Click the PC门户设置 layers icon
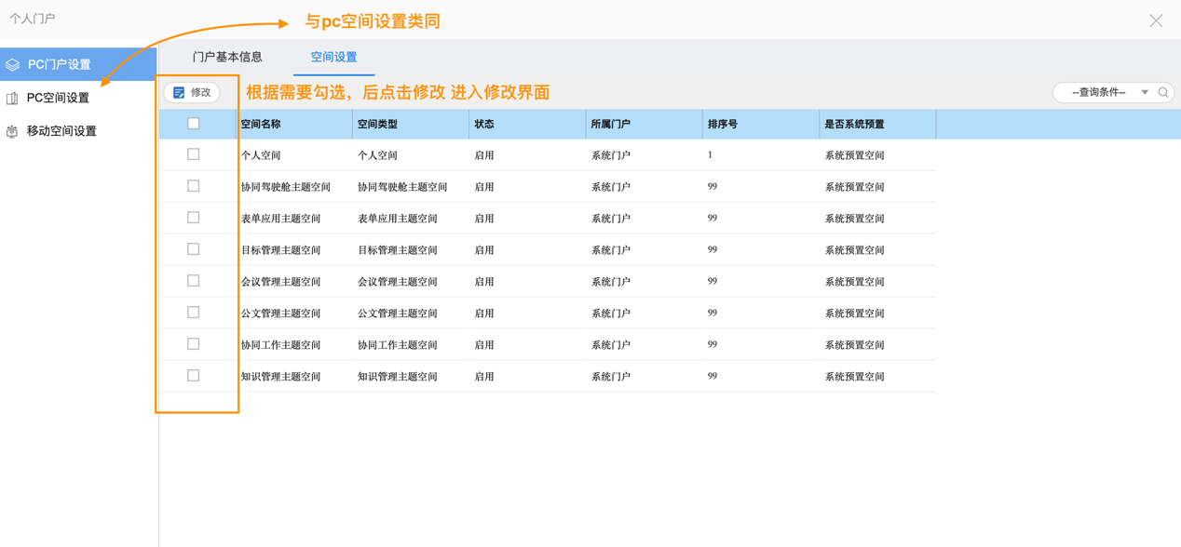This screenshot has height=547, width=1181. 13,65
